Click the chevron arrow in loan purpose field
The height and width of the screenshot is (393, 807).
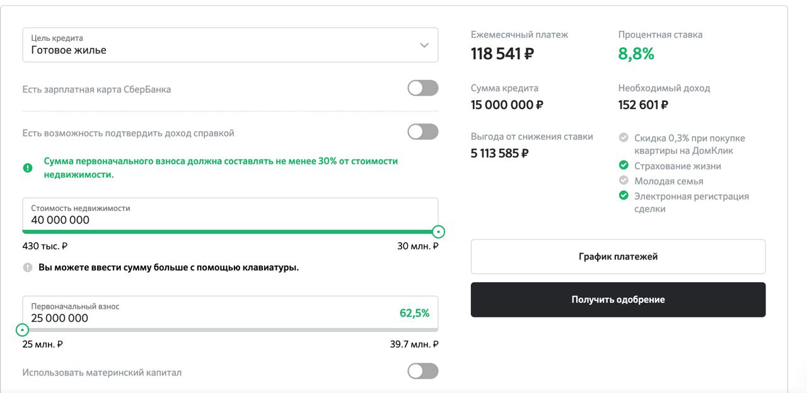pyautogui.click(x=424, y=45)
